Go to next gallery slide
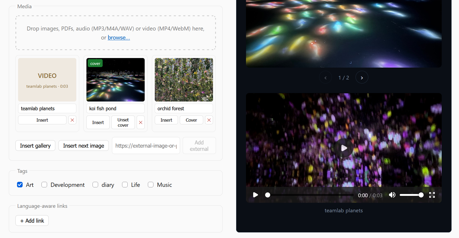459x238 pixels. pyautogui.click(x=362, y=78)
